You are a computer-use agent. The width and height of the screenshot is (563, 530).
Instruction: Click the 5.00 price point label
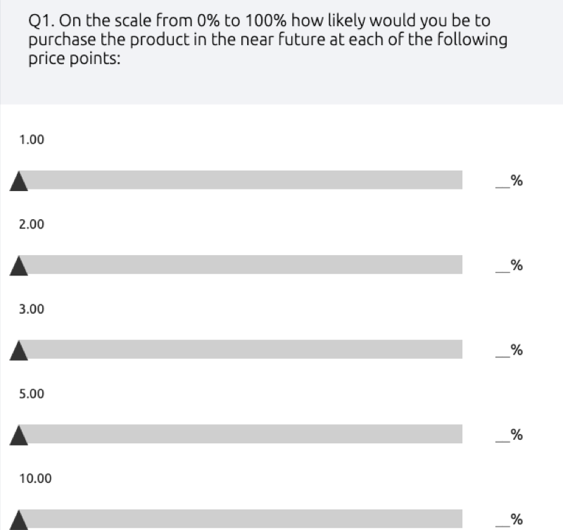[x=32, y=394]
